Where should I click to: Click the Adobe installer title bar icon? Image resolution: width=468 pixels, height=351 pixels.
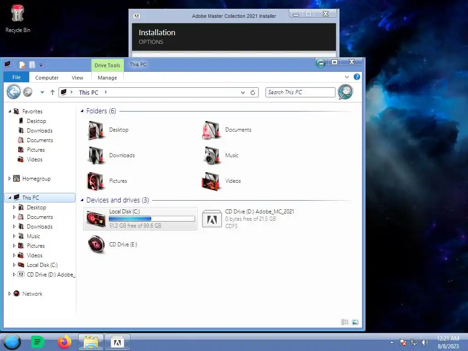point(136,16)
